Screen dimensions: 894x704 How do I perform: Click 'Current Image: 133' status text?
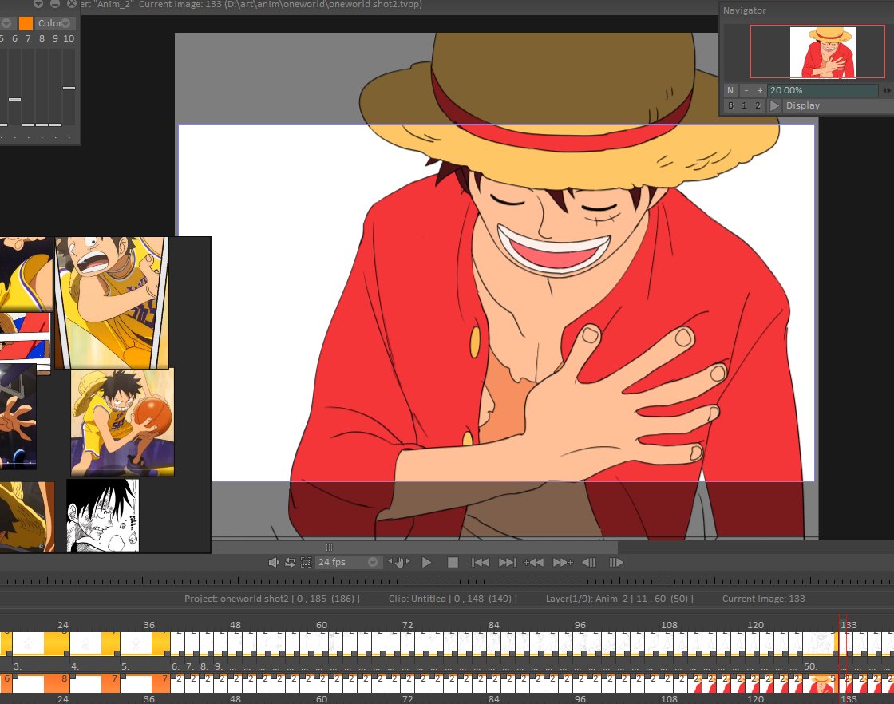(x=763, y=599)
